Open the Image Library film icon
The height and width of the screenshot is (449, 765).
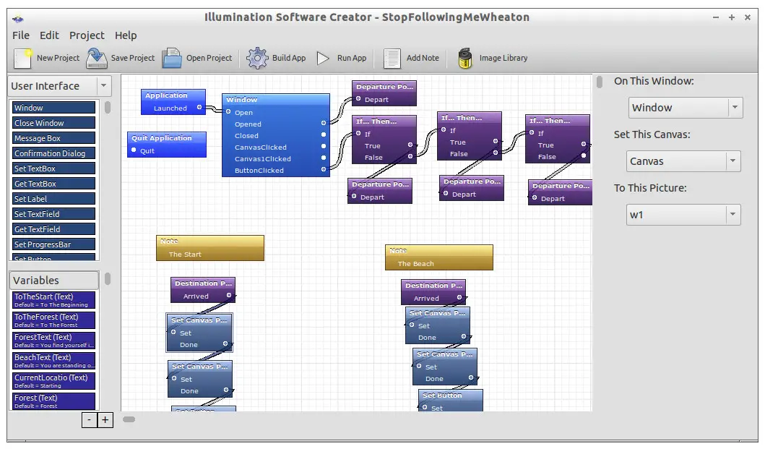(x=465, y=58)
